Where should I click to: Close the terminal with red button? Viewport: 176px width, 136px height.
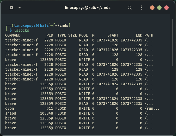[x=166, y=8]
